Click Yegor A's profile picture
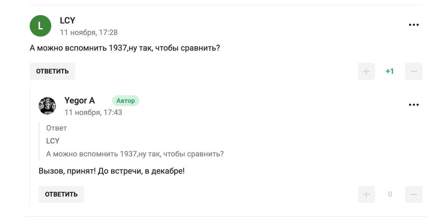Viewport: 436px width, 217px height. (48, 106)
